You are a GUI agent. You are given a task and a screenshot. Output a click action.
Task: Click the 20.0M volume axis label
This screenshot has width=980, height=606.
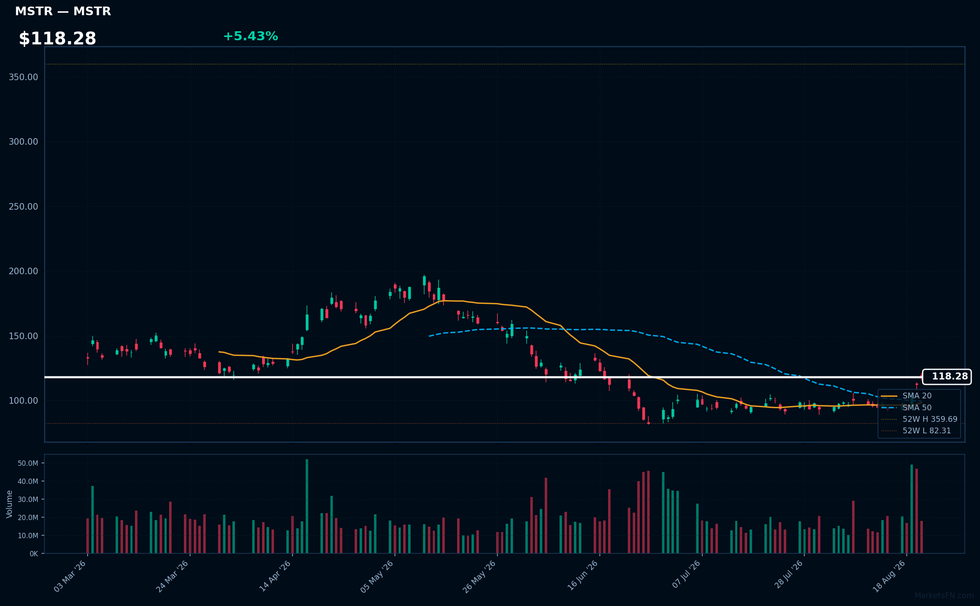point(28,518)
